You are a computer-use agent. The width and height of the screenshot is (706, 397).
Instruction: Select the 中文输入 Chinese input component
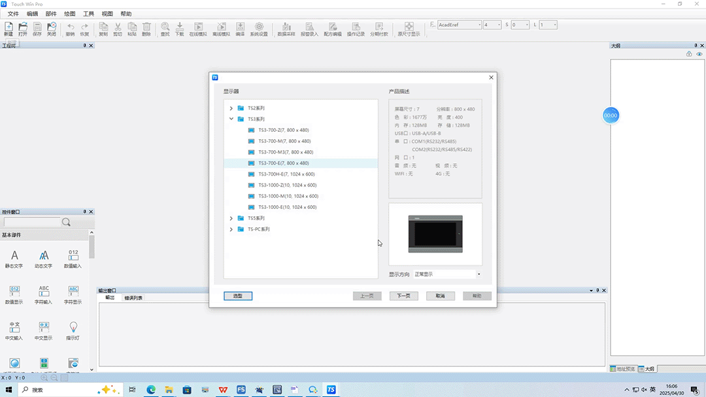[14, 331]
